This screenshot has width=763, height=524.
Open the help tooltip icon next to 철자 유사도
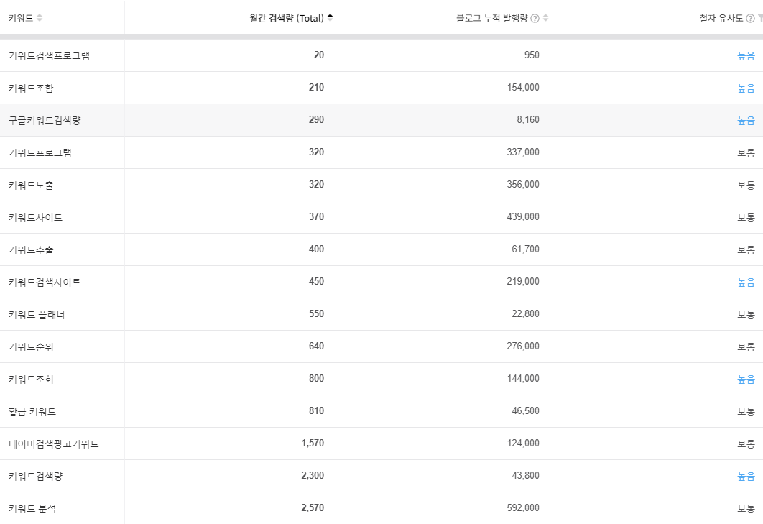click(750, 17)
